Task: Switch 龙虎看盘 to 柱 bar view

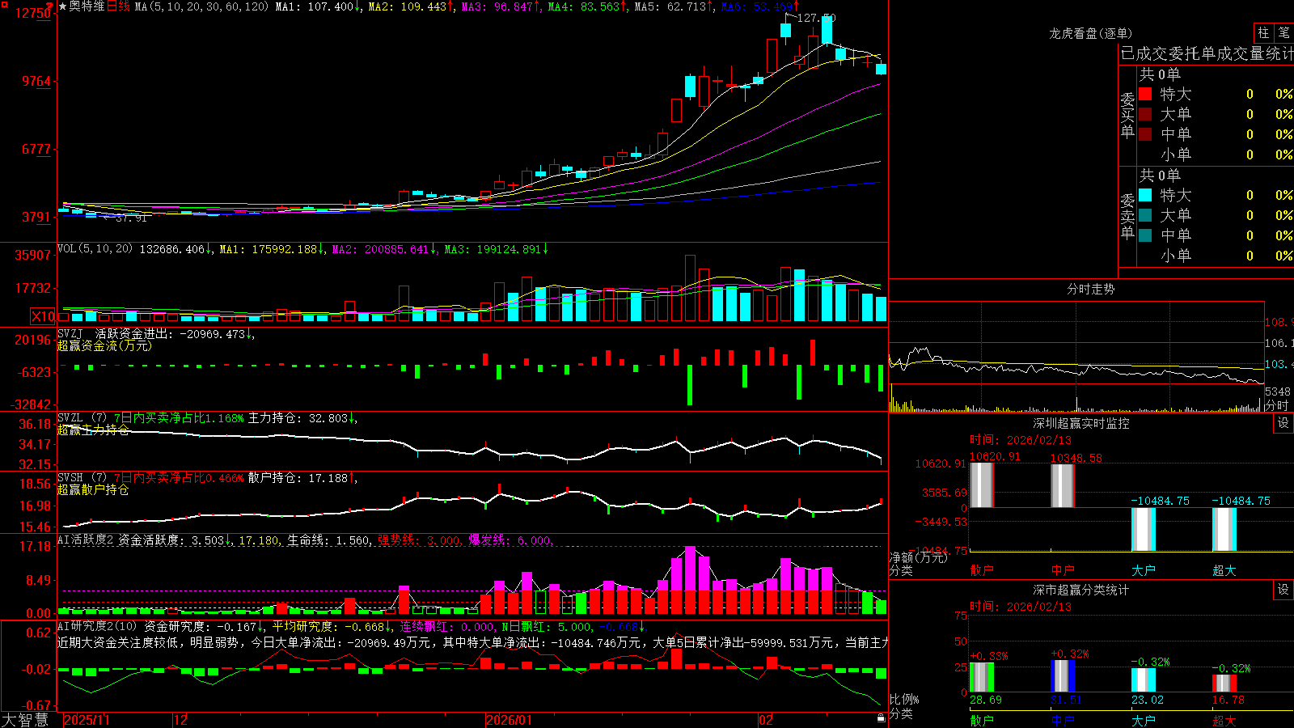Action: pos(1263,33)
